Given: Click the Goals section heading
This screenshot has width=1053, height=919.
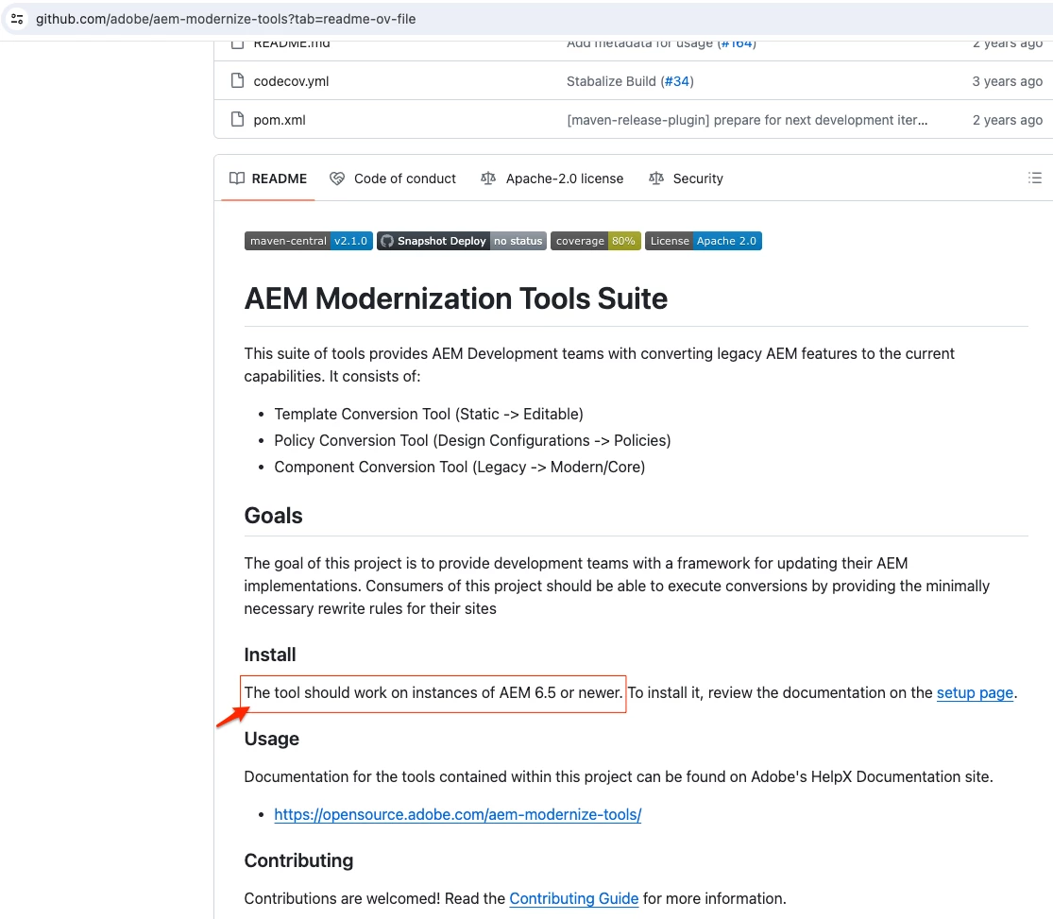Looking at the screenshot, I should click(x=273, y=516).
